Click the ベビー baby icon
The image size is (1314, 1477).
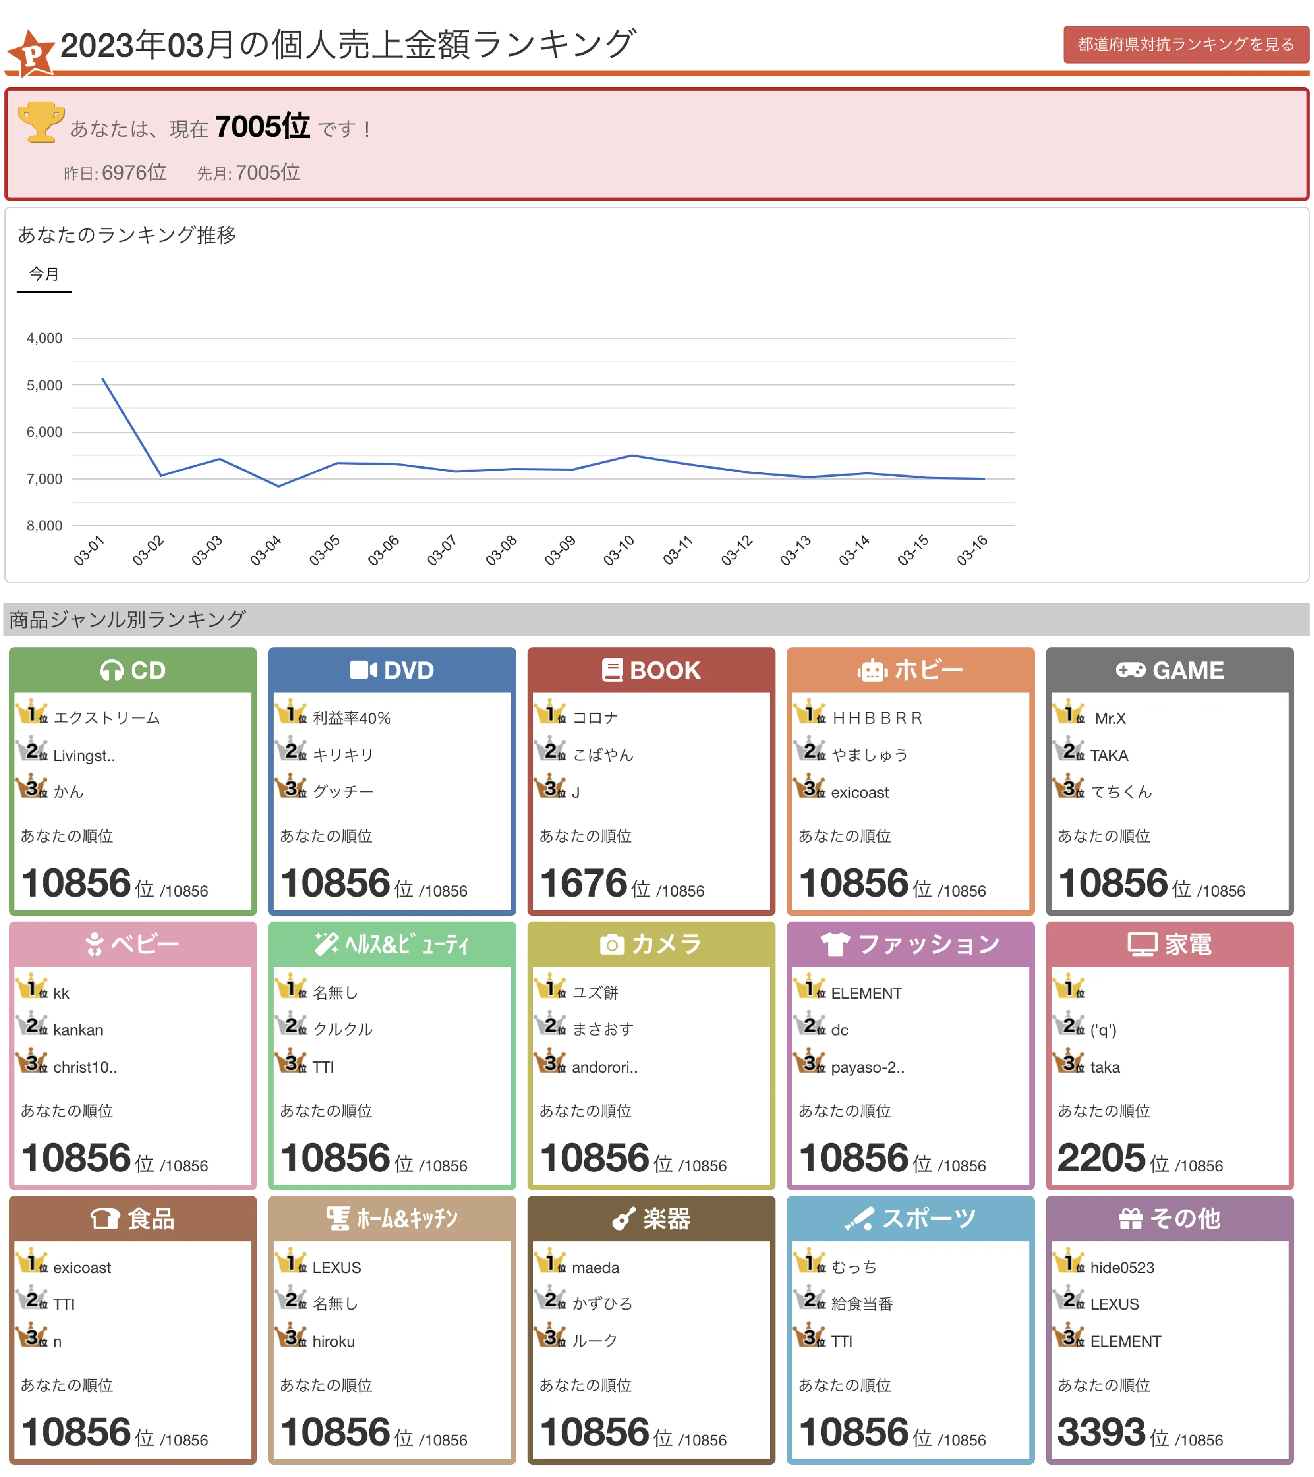[x=94, y=944]
